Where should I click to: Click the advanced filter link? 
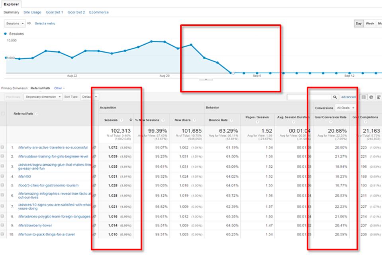pos(348,97)
